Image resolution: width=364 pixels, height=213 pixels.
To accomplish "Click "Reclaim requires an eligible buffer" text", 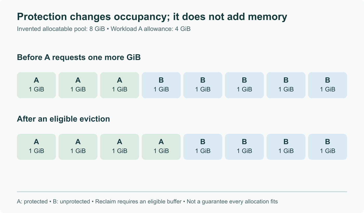I will (138, 202).
